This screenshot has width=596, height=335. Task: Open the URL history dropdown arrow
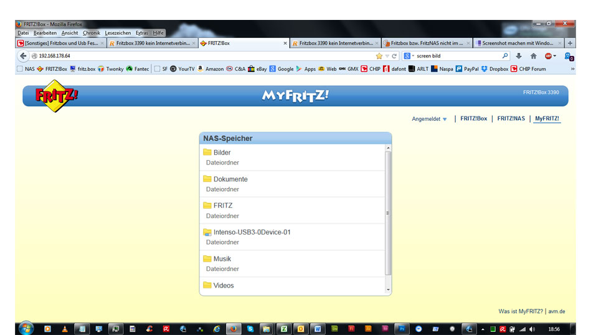coord(387,56)
